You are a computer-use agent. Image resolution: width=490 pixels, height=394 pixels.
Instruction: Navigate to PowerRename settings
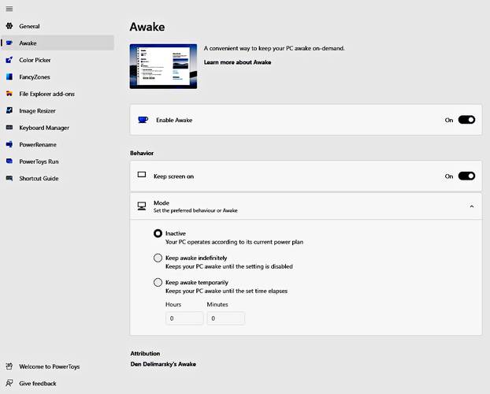pyautogui.click(x=58, y=144)
